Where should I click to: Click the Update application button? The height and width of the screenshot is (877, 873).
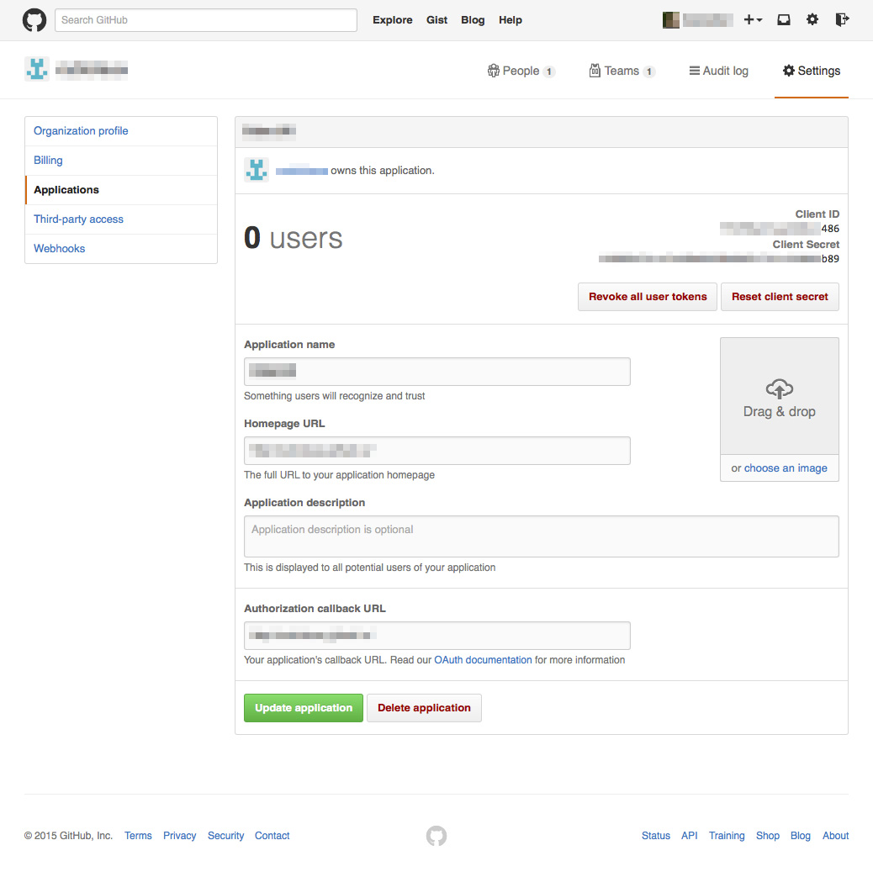[x=303, y=707]
